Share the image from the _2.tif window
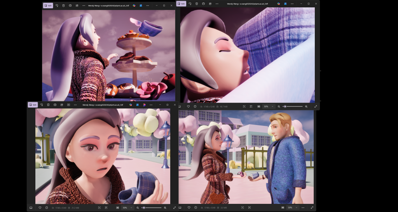Viewport: 398px width, 212px height. pos(77,6)
